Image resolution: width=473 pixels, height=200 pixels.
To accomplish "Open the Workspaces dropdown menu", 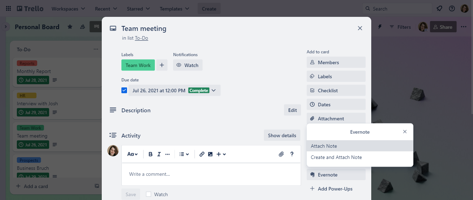I will pyautogui.click(x=68, y=8).
